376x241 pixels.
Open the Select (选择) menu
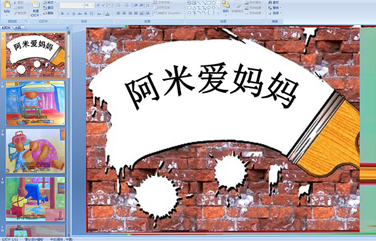[x=274, y=13]
